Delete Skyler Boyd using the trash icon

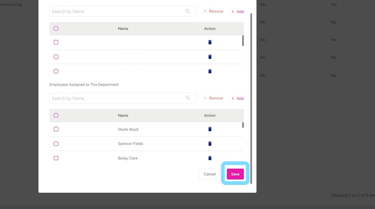(210, 129)
